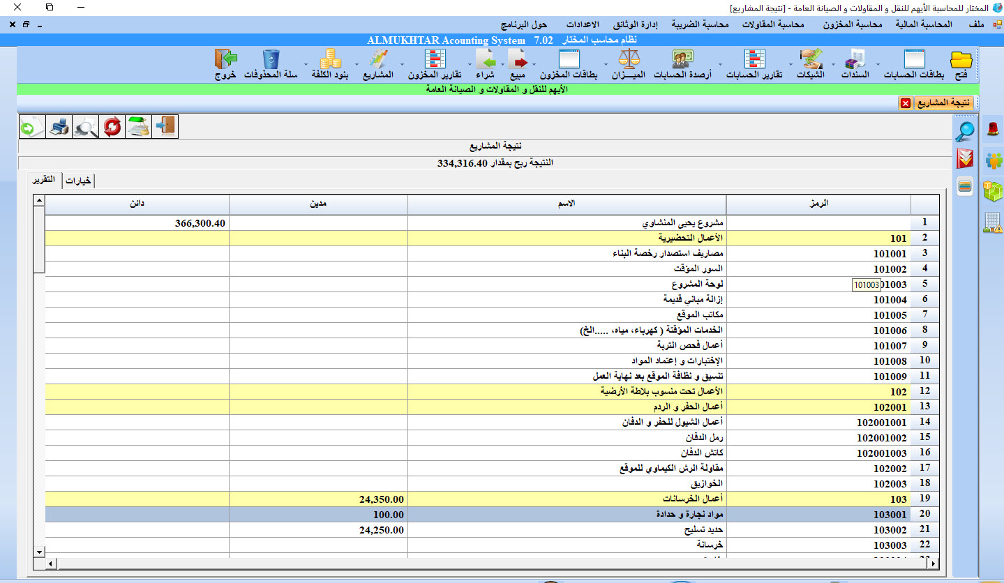Viewport: 1004px width, 583px height.
Task: Open the محاسبة المقاولات menu
Action: 772,24
